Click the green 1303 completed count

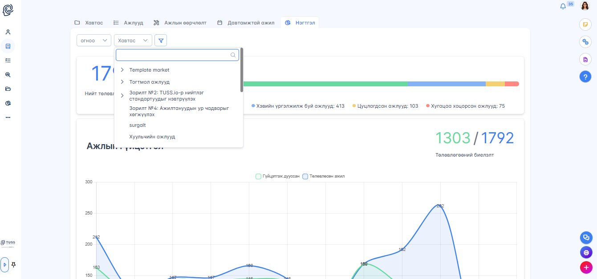coord(453,138)
